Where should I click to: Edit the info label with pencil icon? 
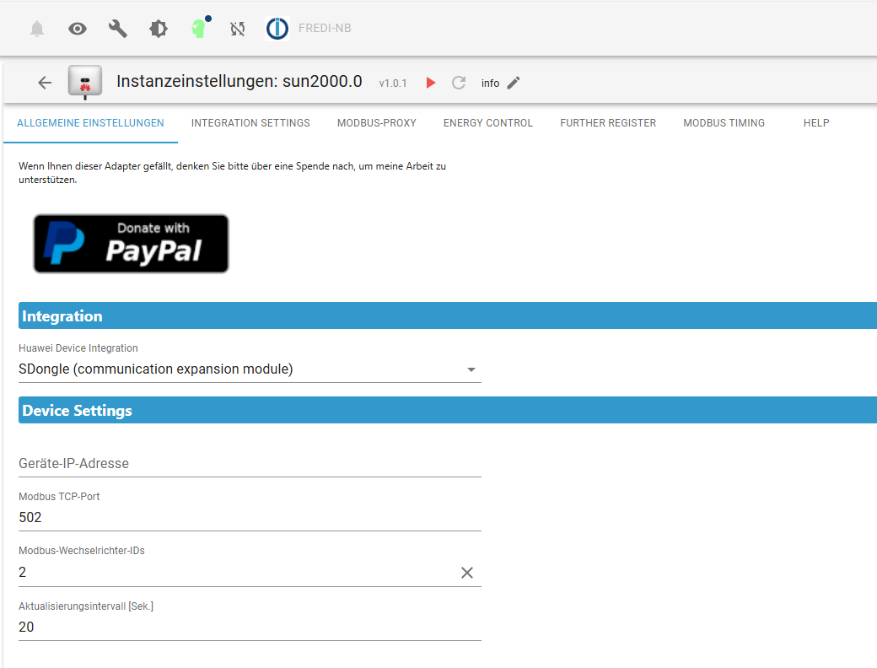(514, 83)
